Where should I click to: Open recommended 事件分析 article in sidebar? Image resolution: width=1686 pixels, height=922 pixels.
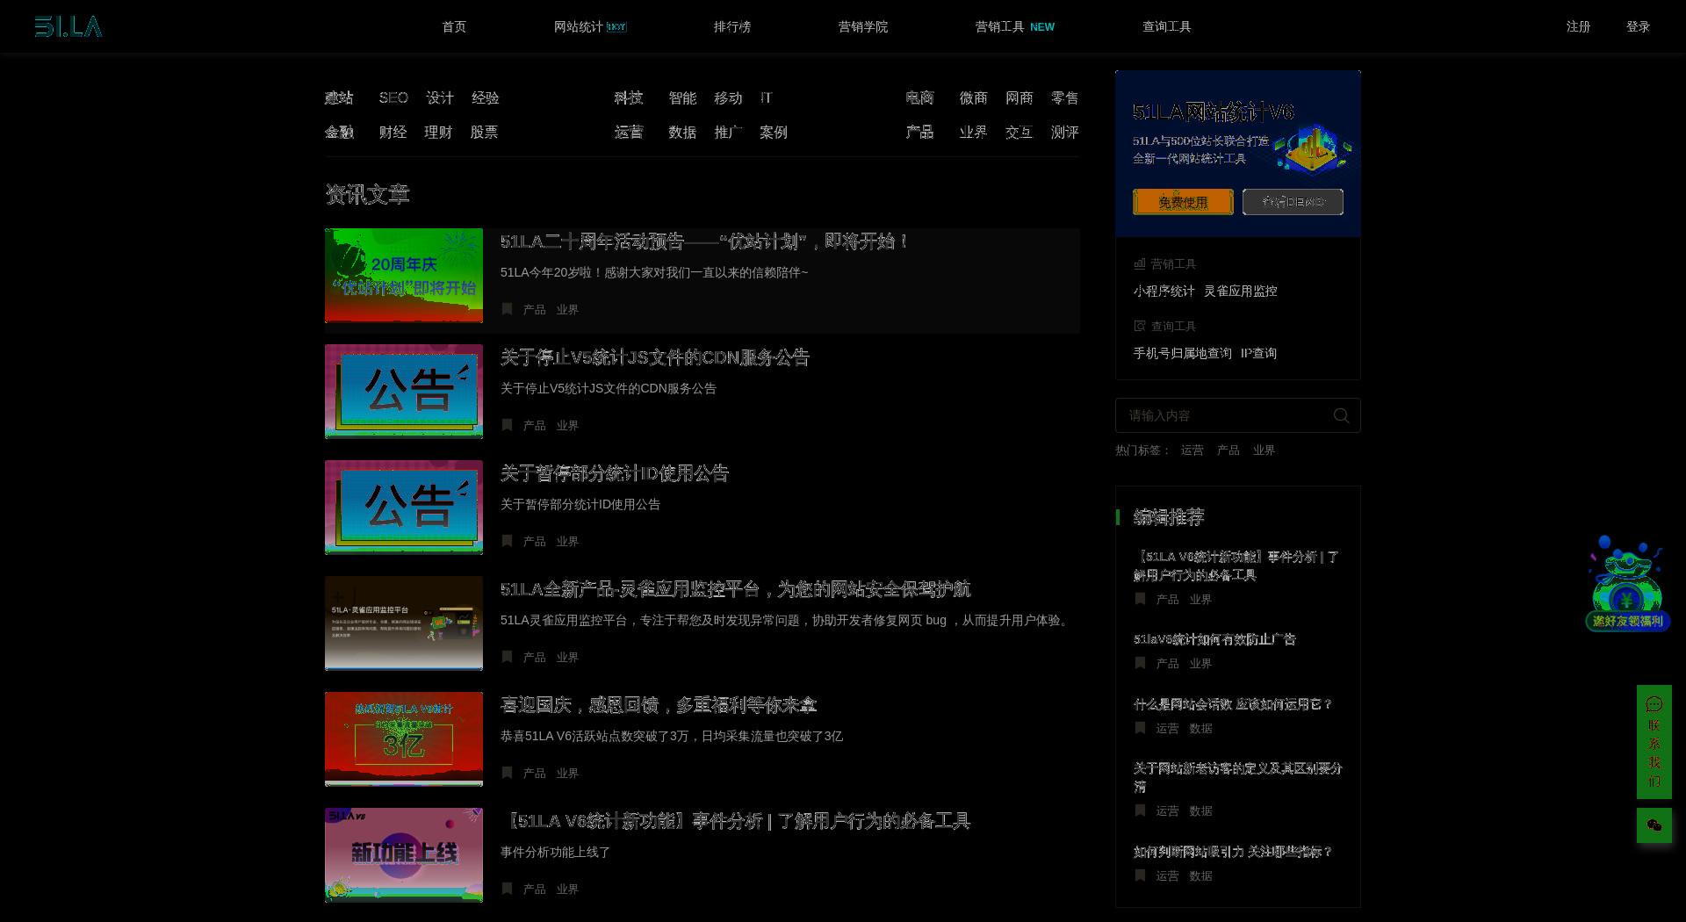tap(1236, 565)
